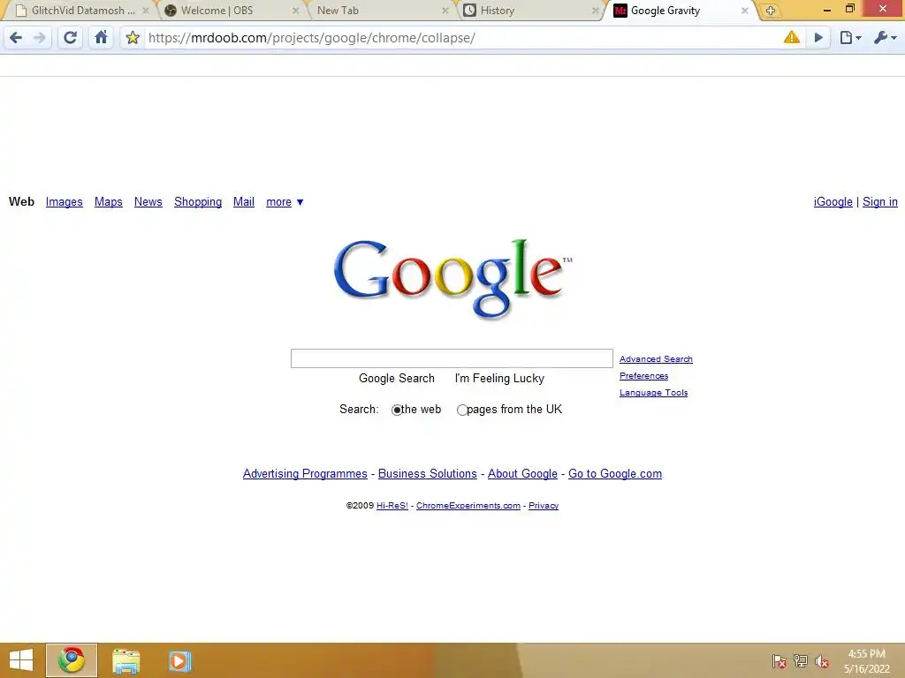Image resolution: width=905 pixels, height=678 pixels.
Task: Select the 'the web' radio button
Action: click(397, 410)
